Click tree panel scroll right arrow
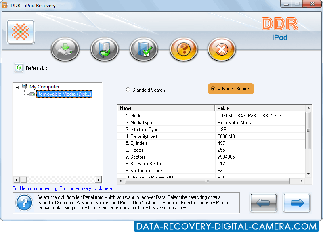 point(98,180)
